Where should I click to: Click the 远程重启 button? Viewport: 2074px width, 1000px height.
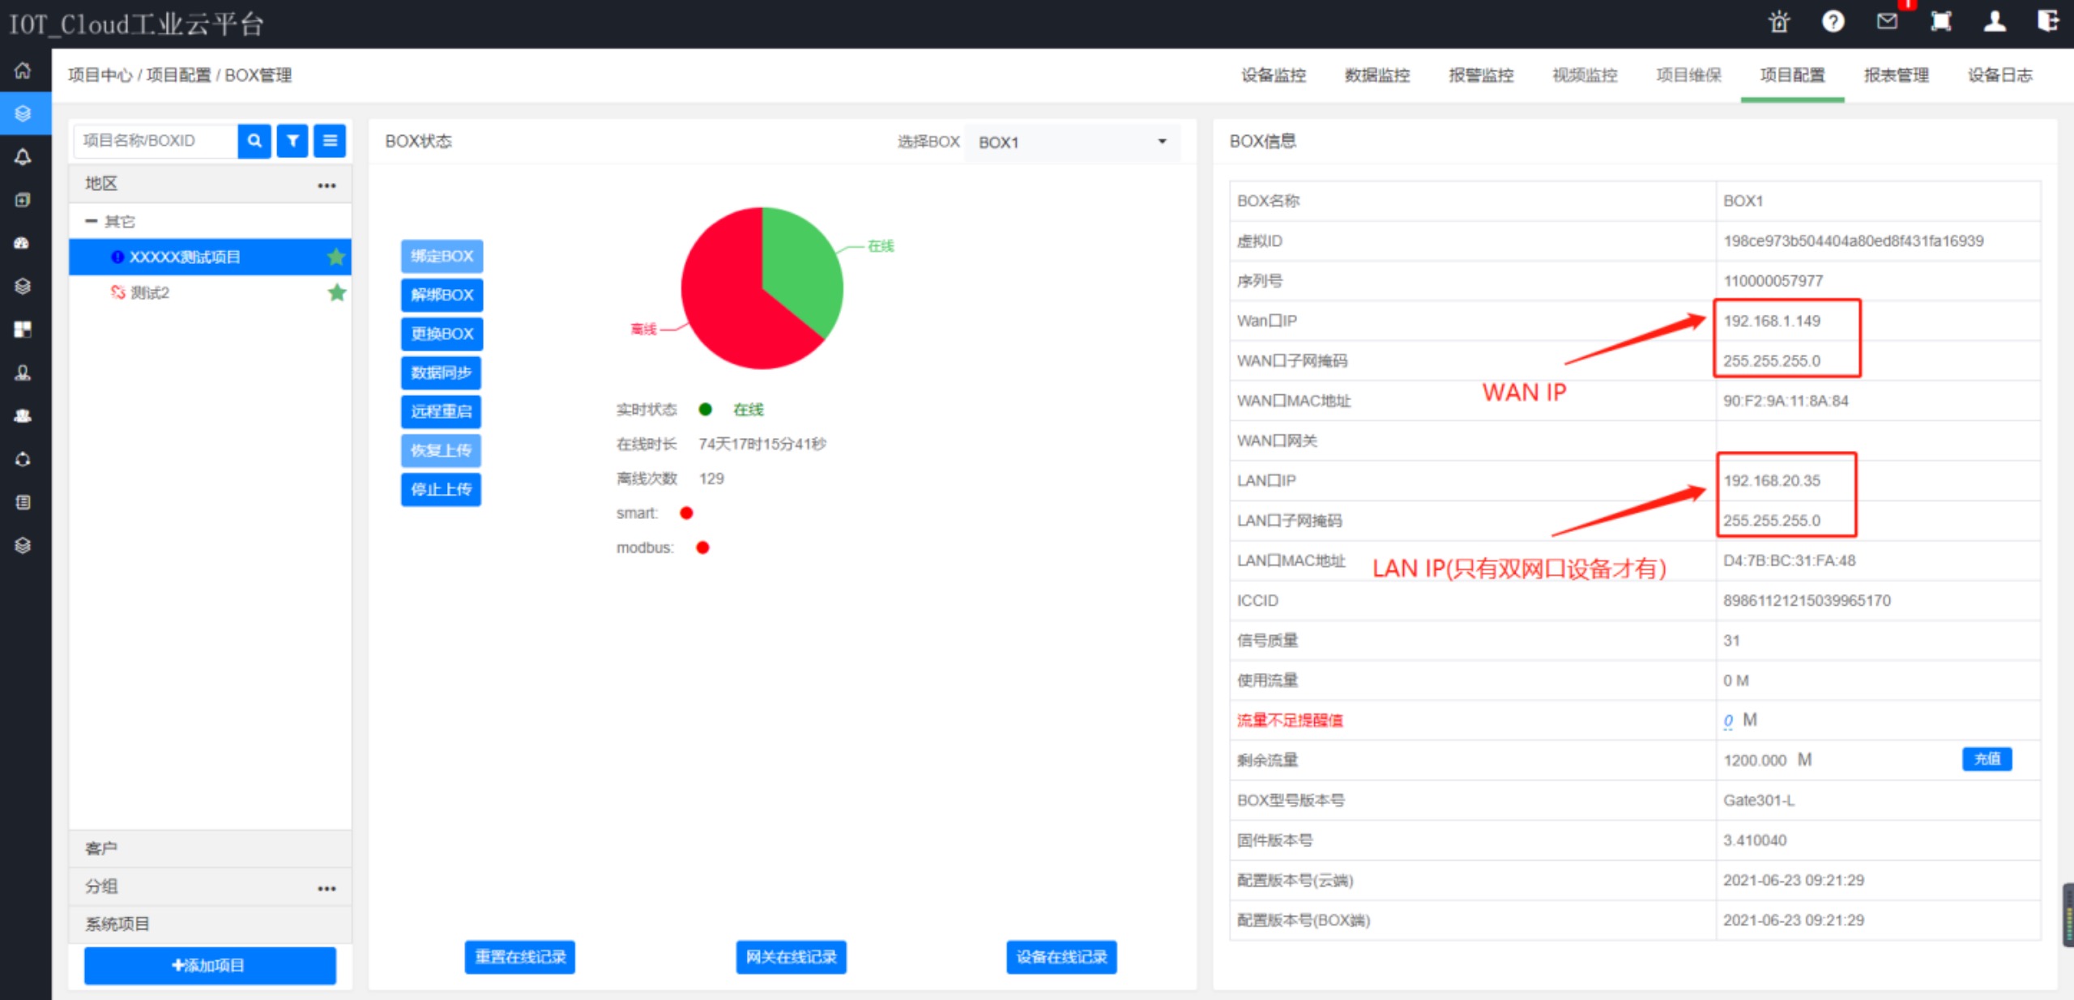(x=441, y=411)
